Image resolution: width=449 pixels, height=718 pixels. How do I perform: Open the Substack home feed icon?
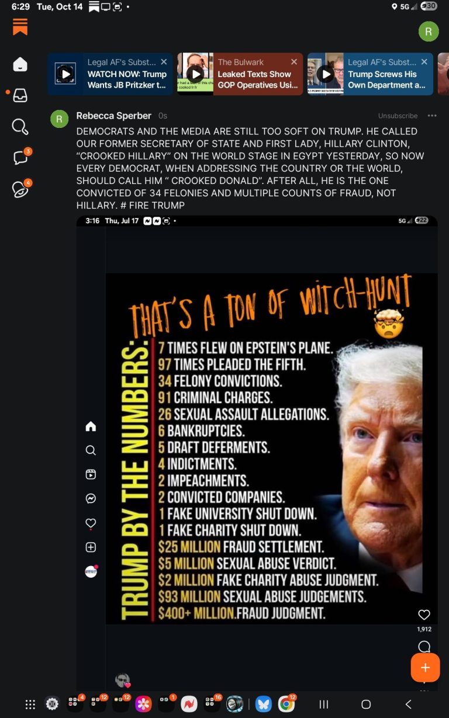pos(20,64)
